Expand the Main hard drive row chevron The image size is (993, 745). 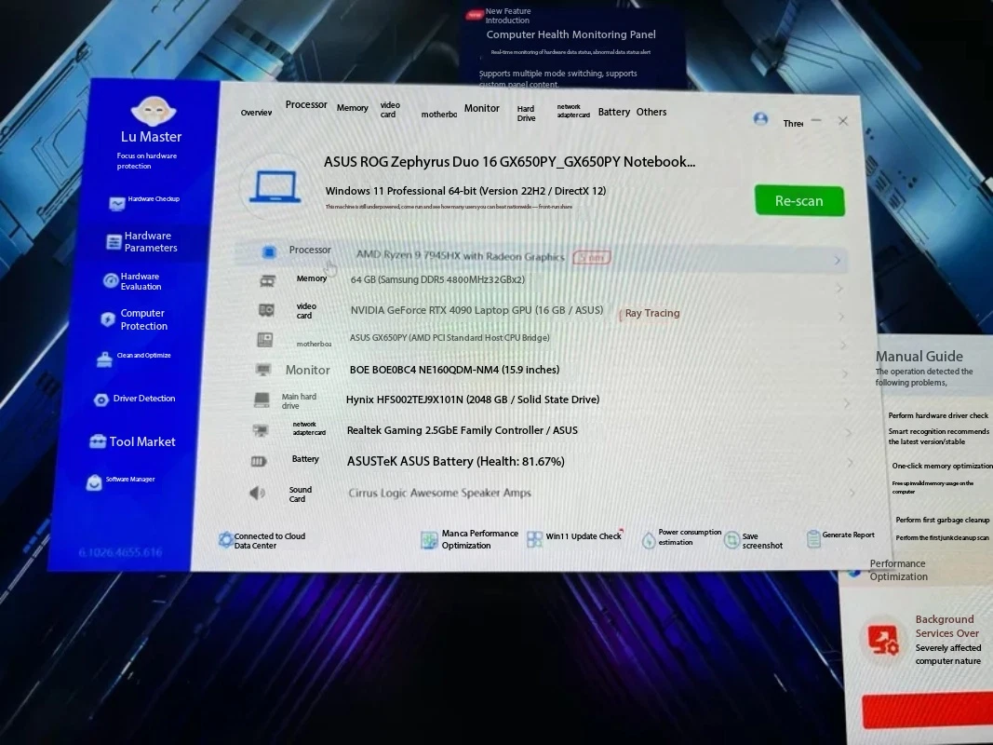[847, 403]
